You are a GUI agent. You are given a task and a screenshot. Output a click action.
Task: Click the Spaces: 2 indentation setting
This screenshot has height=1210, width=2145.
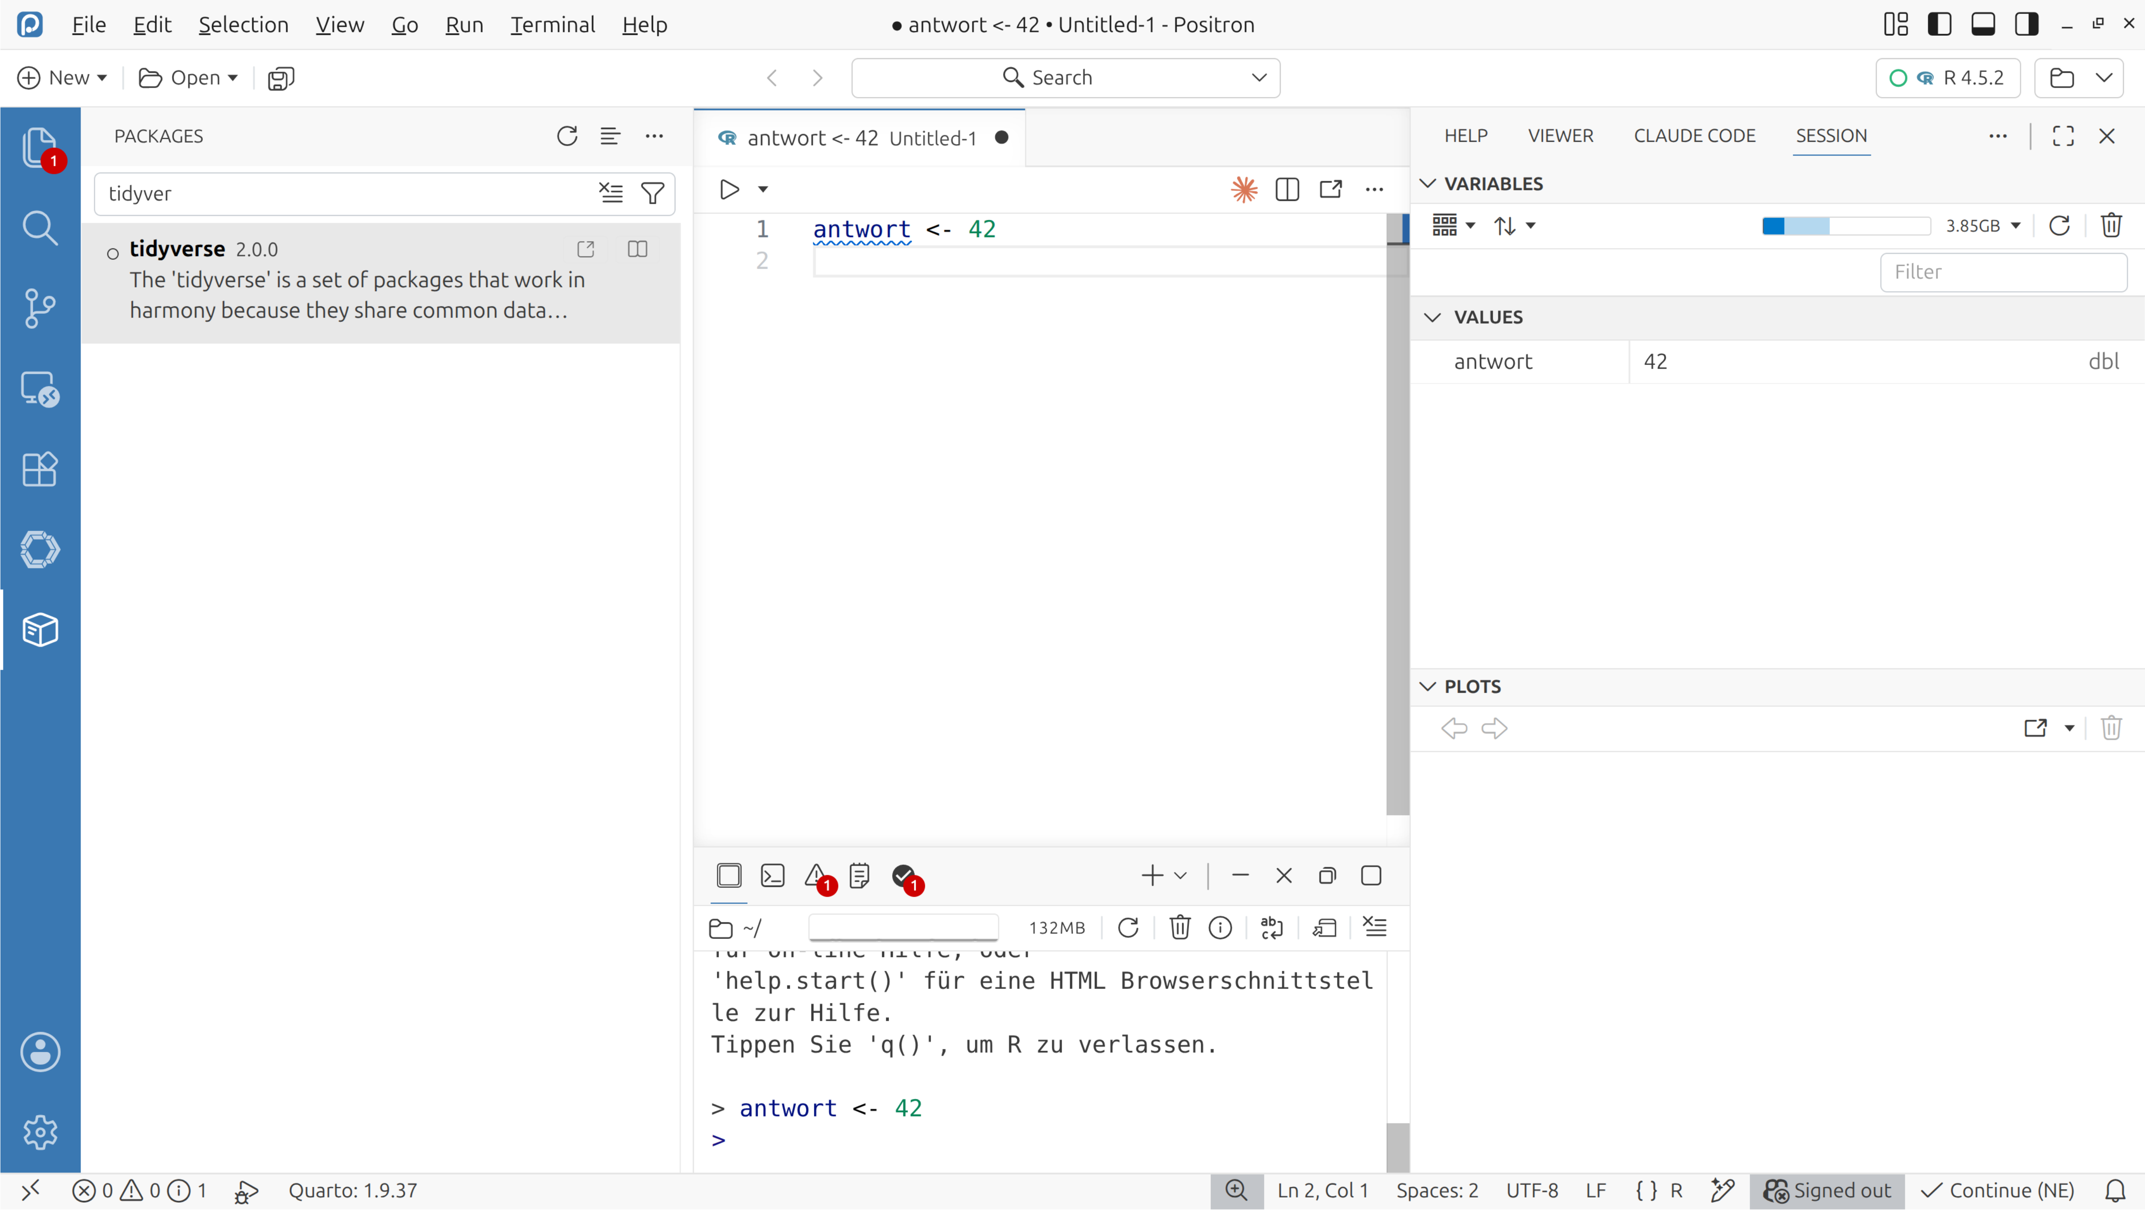point(1437,1191)
